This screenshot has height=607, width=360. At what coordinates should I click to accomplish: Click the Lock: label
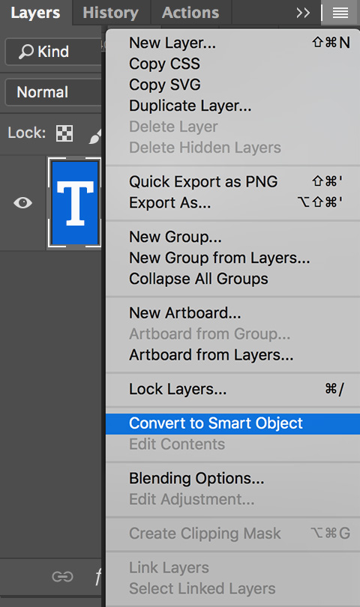tap(26, 133)
